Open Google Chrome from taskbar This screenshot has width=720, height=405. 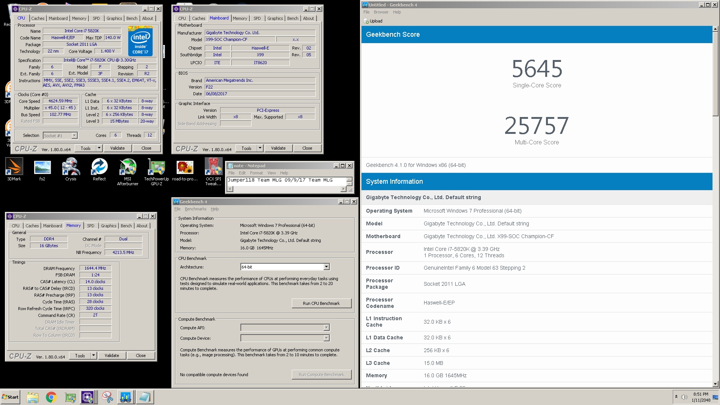click(x=51, y=397)
